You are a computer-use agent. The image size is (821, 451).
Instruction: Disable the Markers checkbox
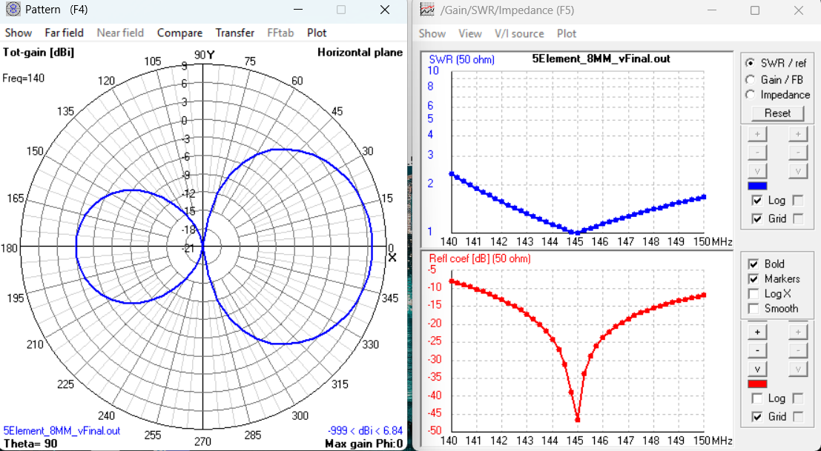pos(754,279)
